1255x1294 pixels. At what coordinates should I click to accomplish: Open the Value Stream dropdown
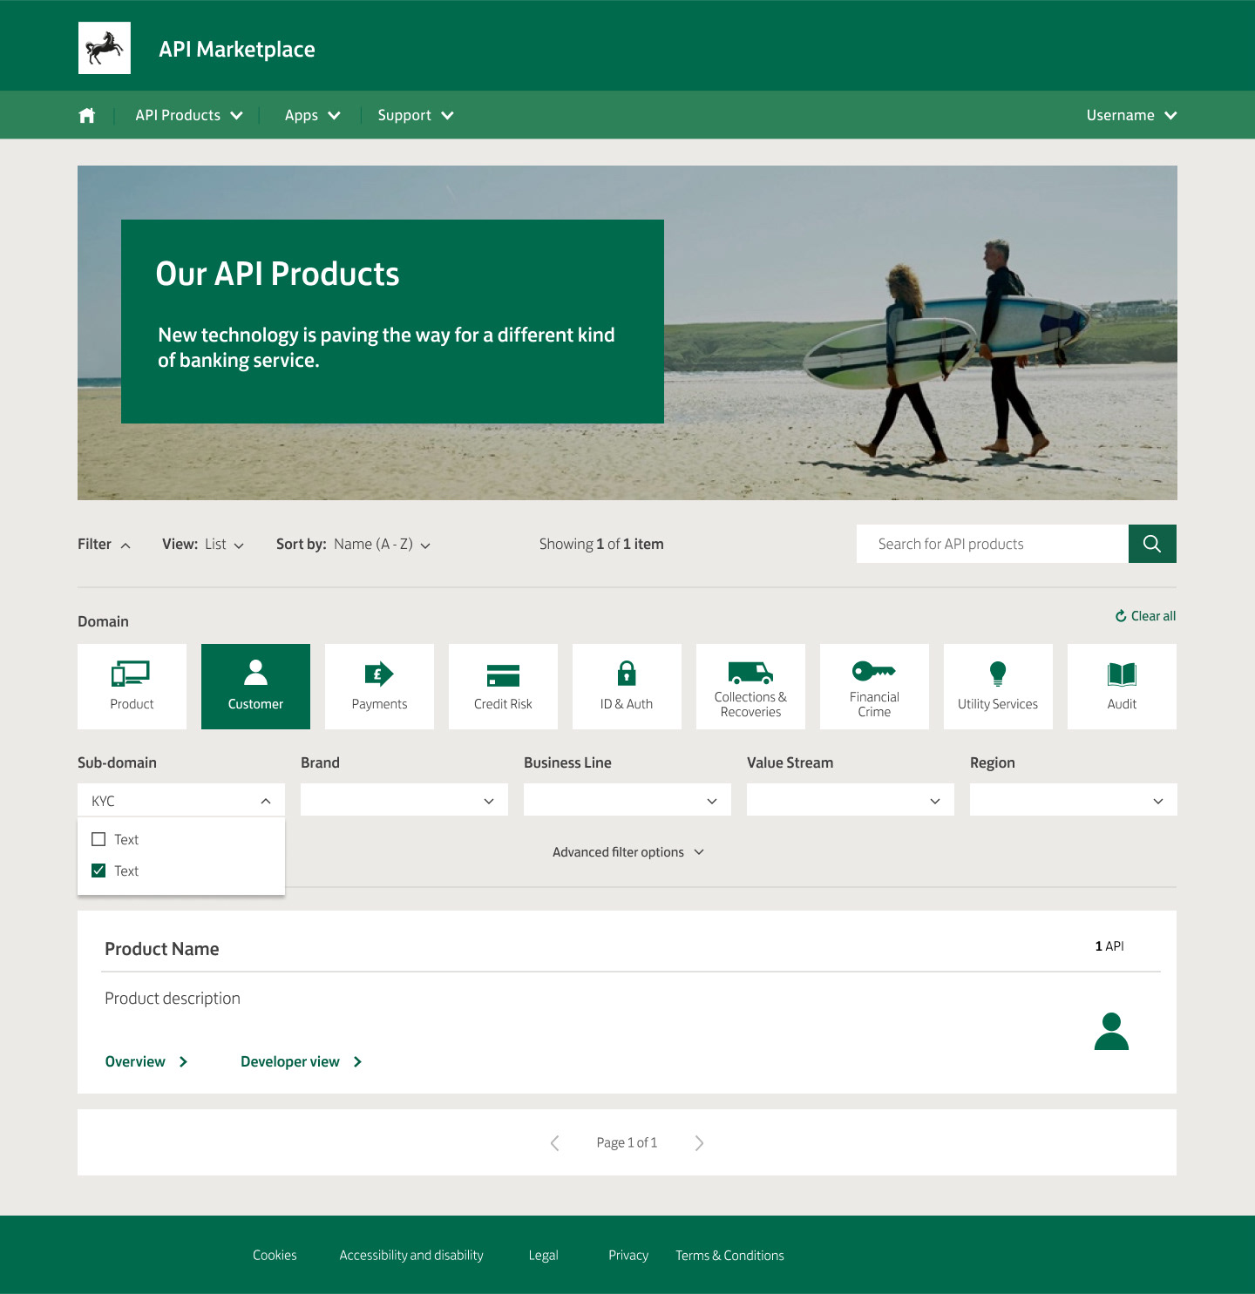(851, 800)
